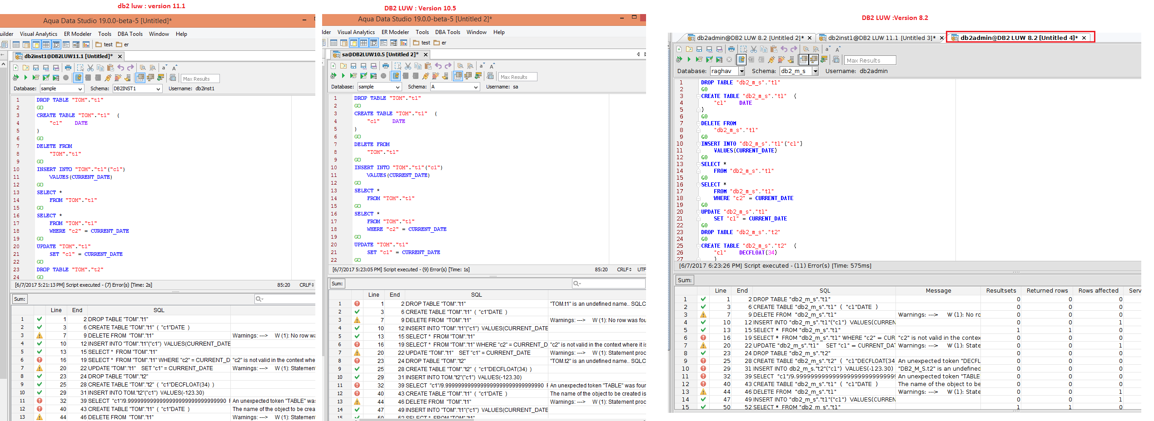Toggle highlighted grid panel icon in left main toolbar
Viewport: 1154px width, 421px height.
[46, 44]
